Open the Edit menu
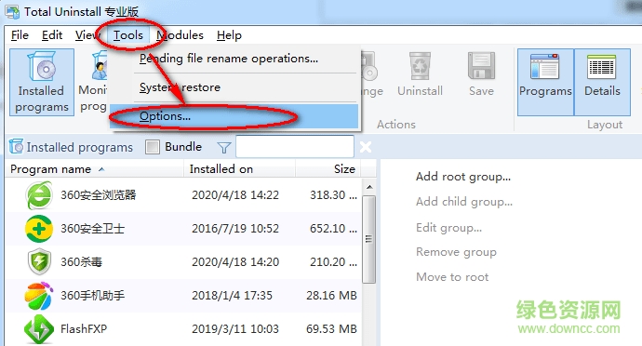Screen dimensions: 642x346 point(52,35)
